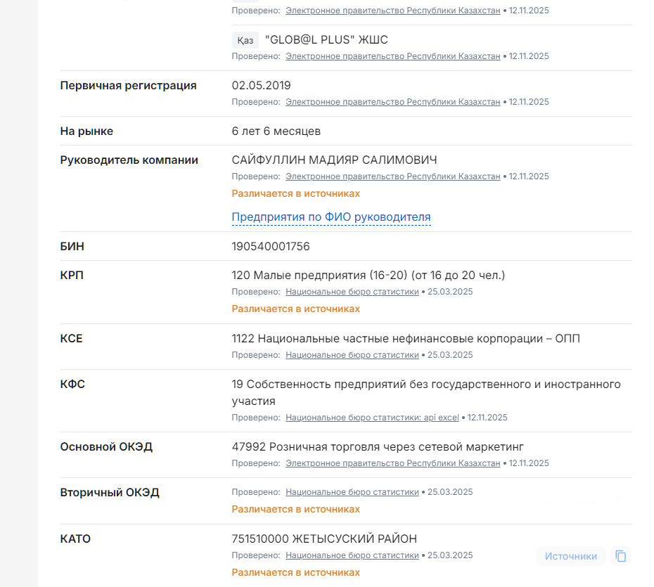Open Электронное правительство link under GLOB@L PLUS ЖШС

(x=392, y=56)
